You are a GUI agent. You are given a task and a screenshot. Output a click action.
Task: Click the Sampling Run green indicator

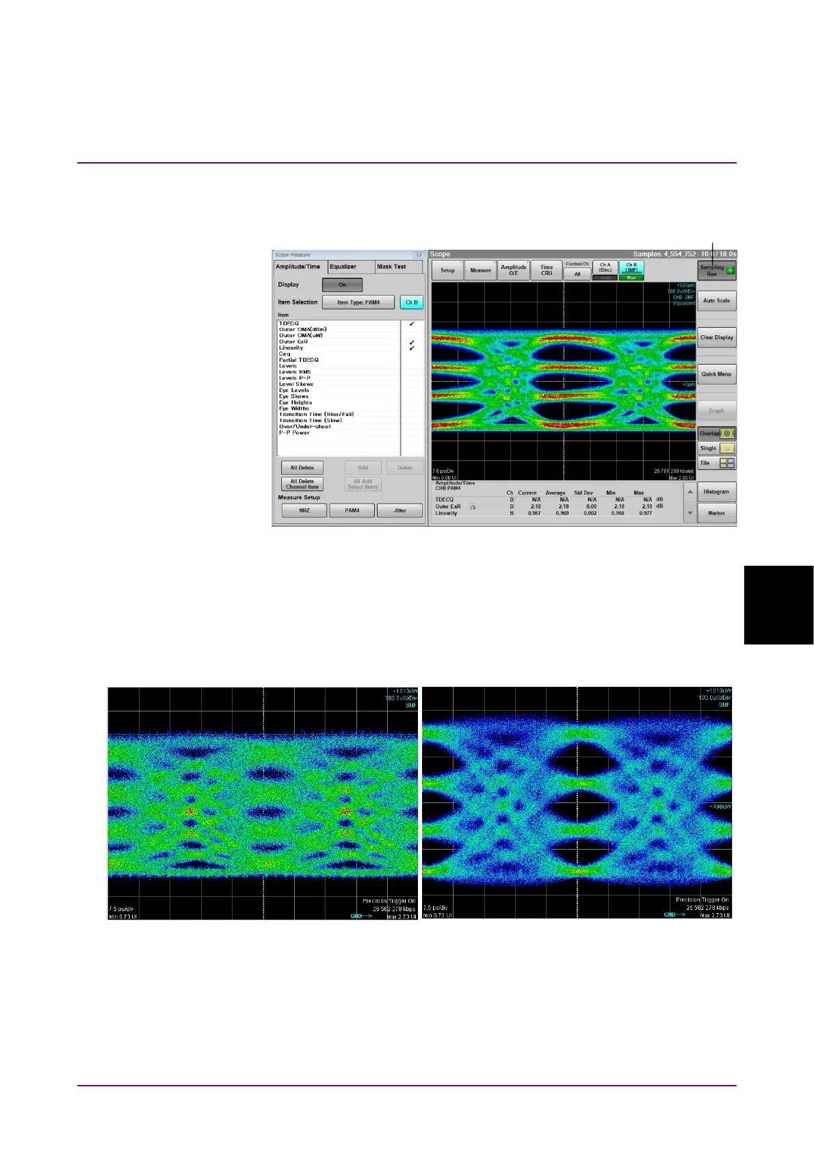click(730, 271)
